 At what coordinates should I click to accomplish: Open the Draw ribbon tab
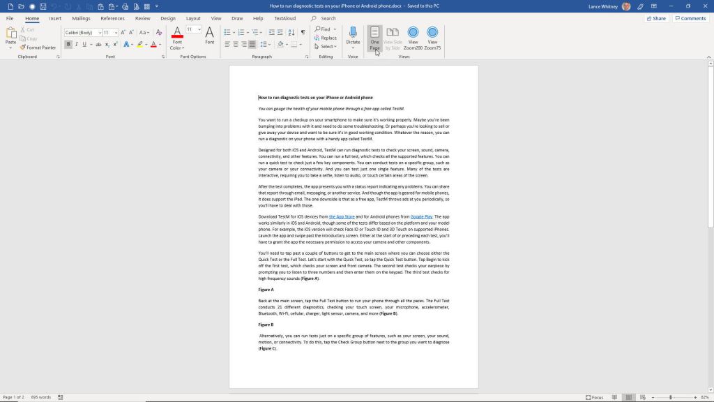pos(236,18)
